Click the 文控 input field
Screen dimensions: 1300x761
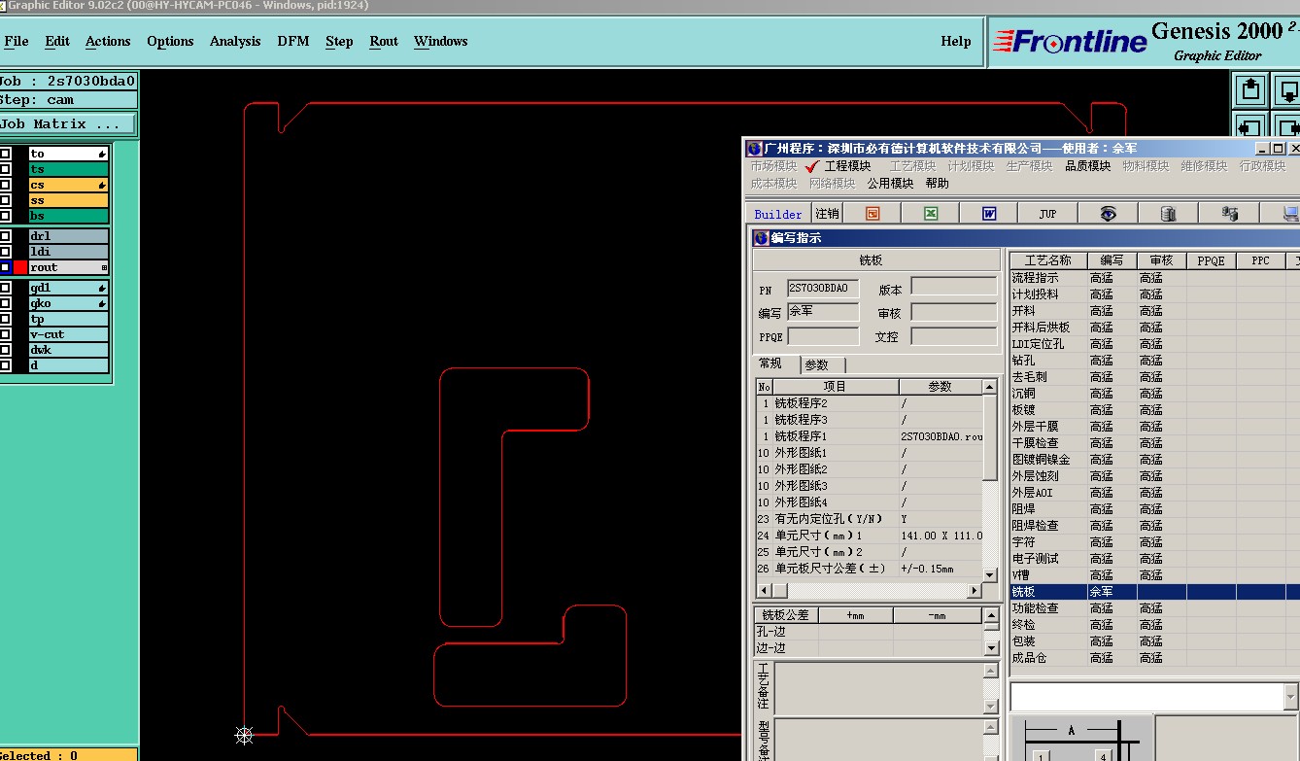tap(954, 335)
